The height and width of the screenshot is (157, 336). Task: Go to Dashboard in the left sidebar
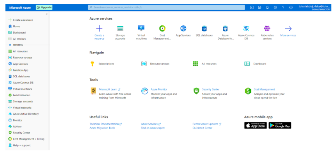click(x=19, y=33)
